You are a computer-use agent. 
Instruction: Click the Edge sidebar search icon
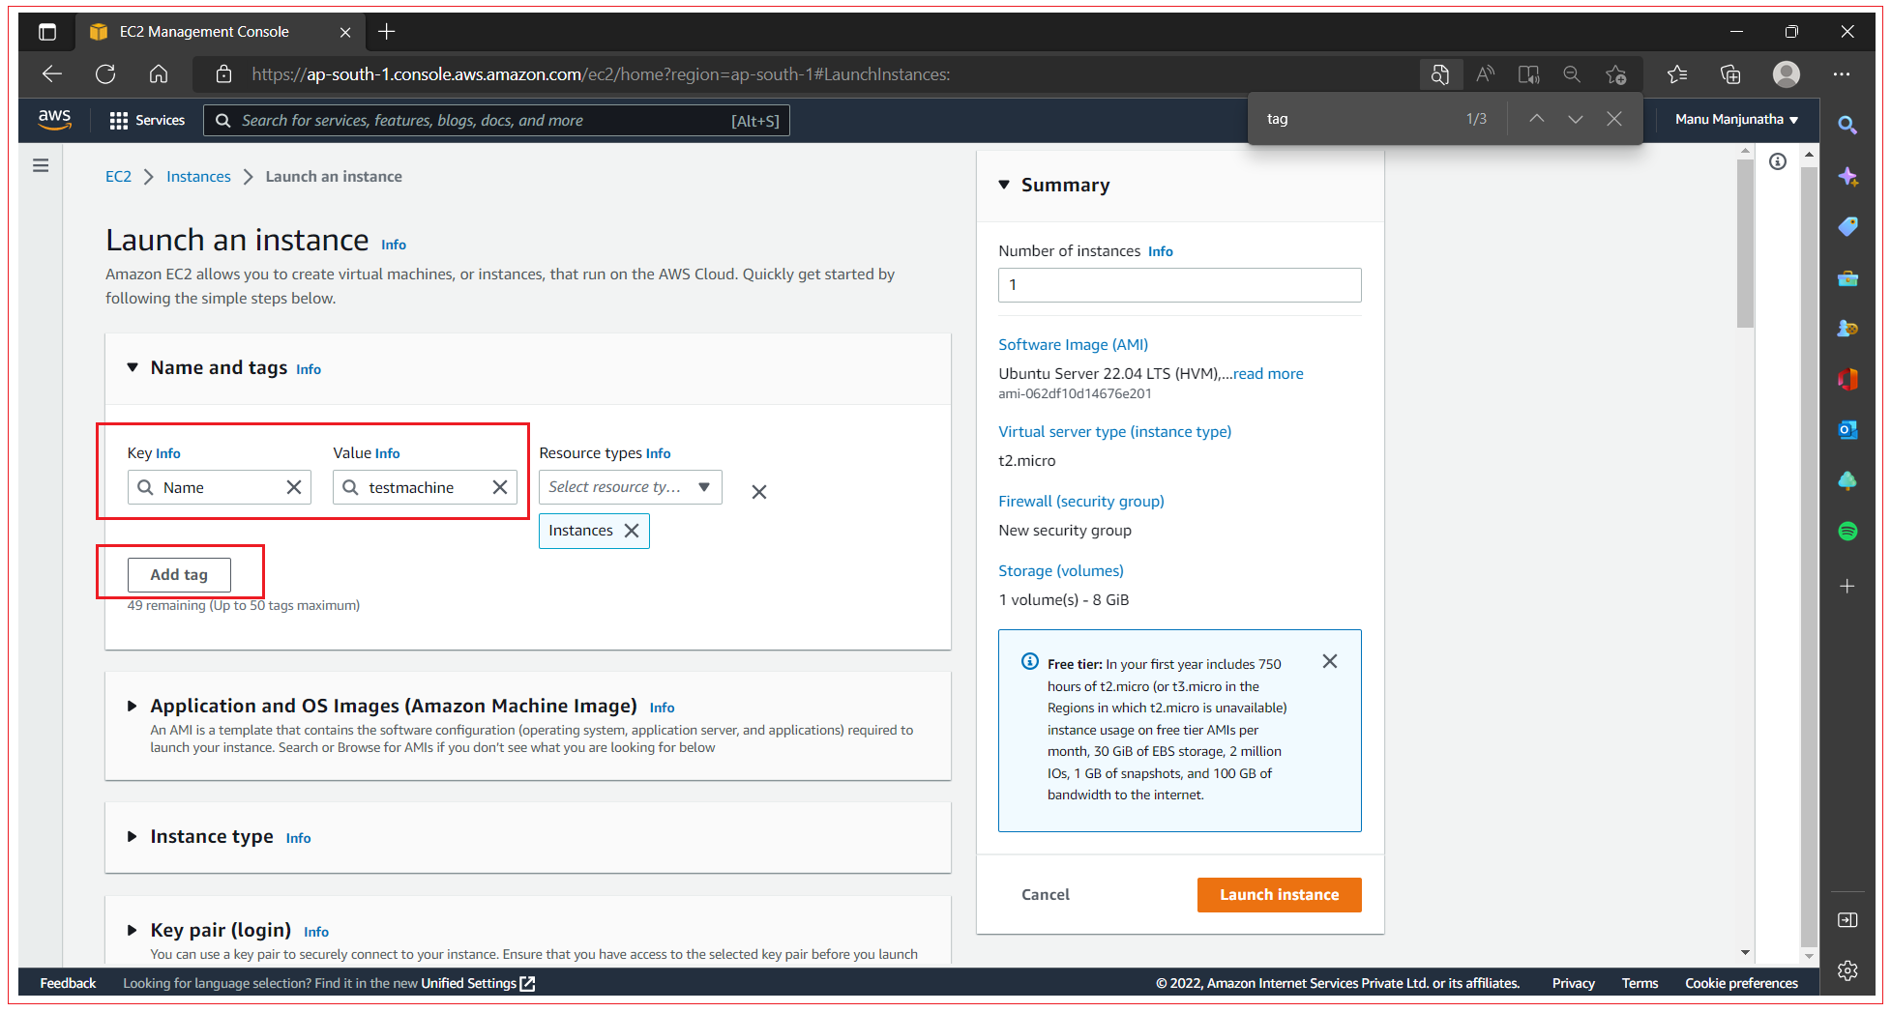(x=1847, y=125)
